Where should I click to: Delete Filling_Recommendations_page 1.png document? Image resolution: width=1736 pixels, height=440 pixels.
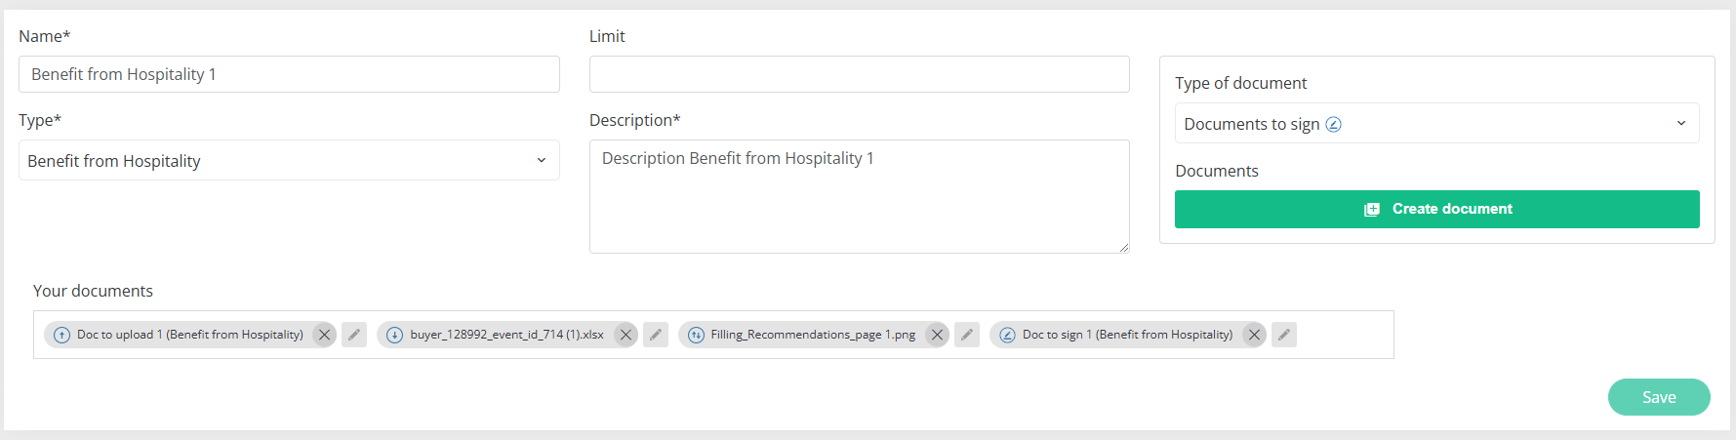pyautogui.click(x=937, y=335)
